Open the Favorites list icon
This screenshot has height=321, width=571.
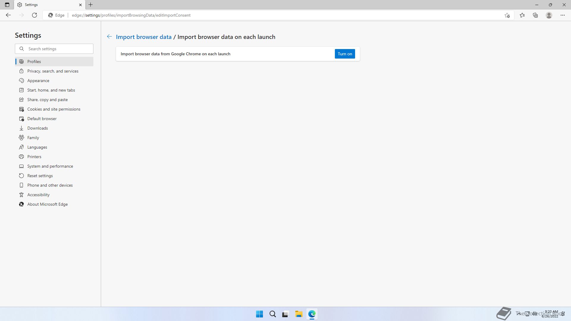click(x=522, y=15)
